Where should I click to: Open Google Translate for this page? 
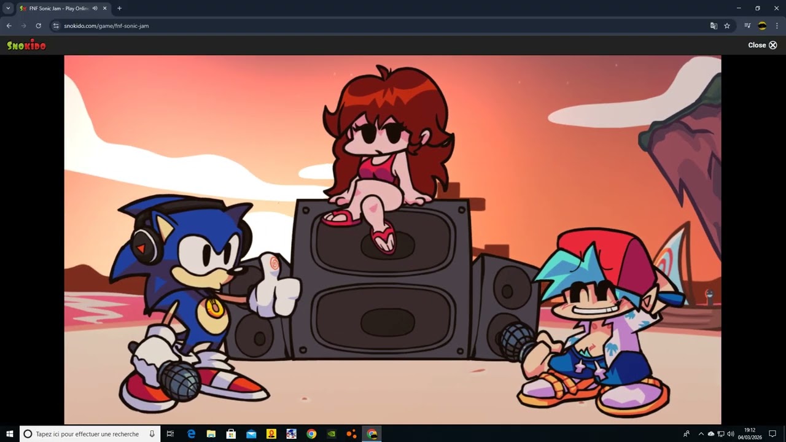pos(714,26)
